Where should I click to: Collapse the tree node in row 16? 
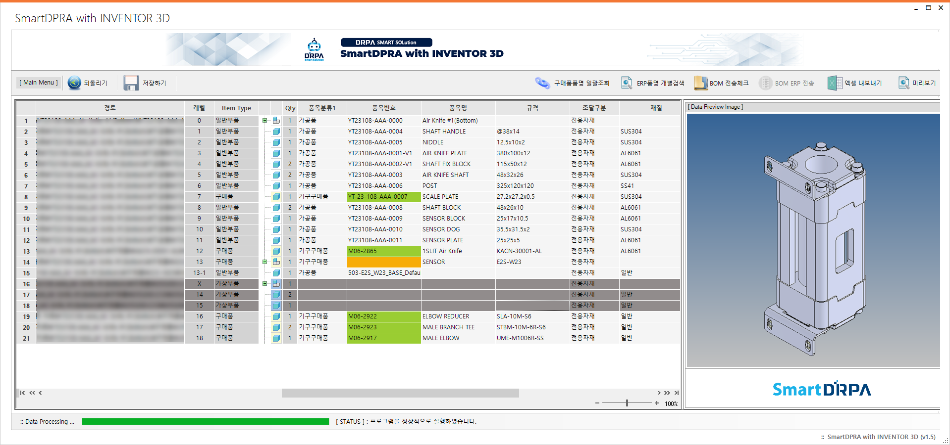pyautogui.click(x=264, y=284)
